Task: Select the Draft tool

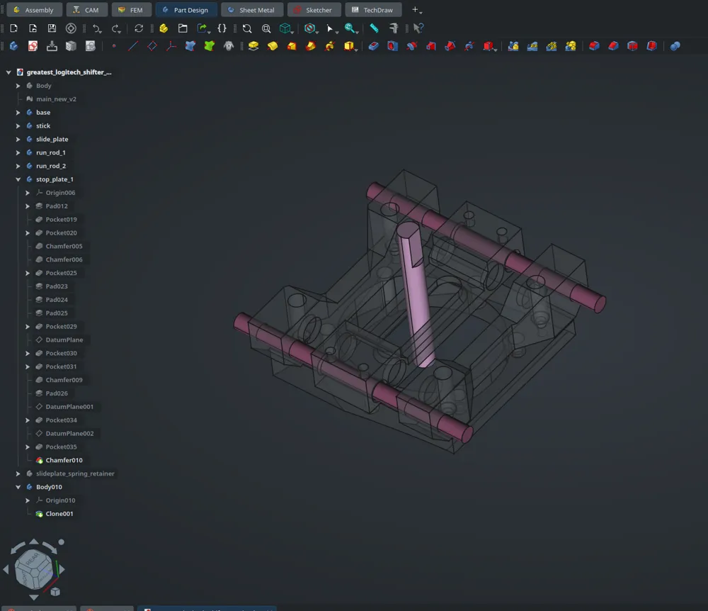Action: click(x=632, y=46)
